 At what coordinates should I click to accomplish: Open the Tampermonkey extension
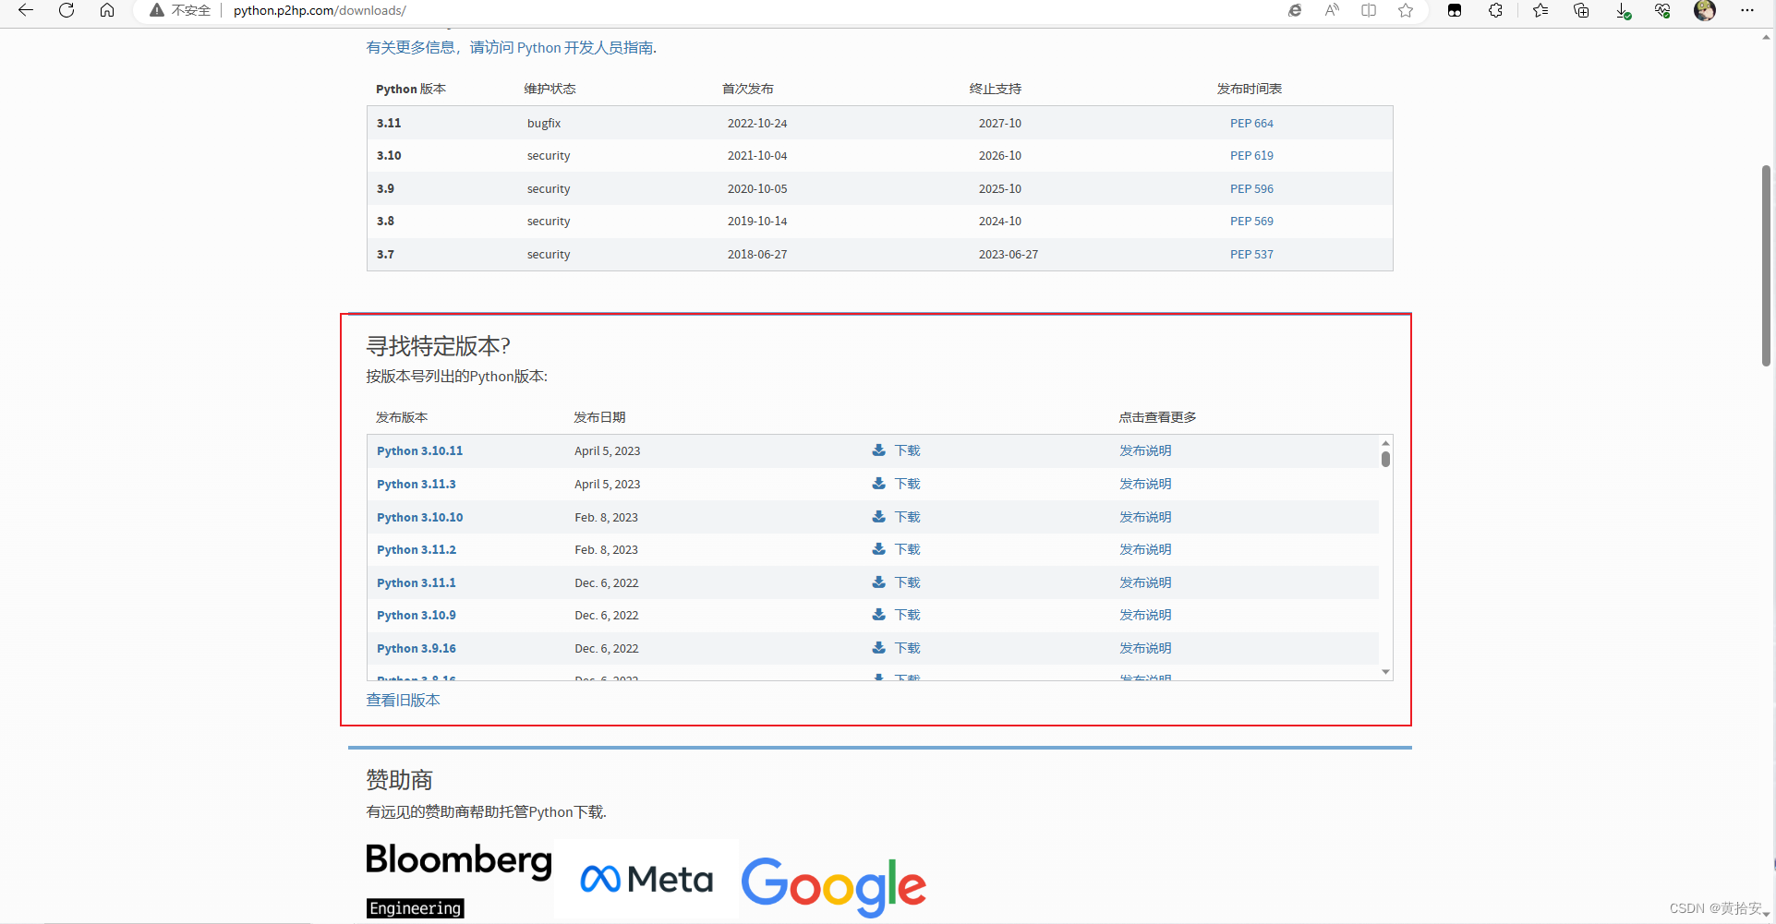(1455, 10)
